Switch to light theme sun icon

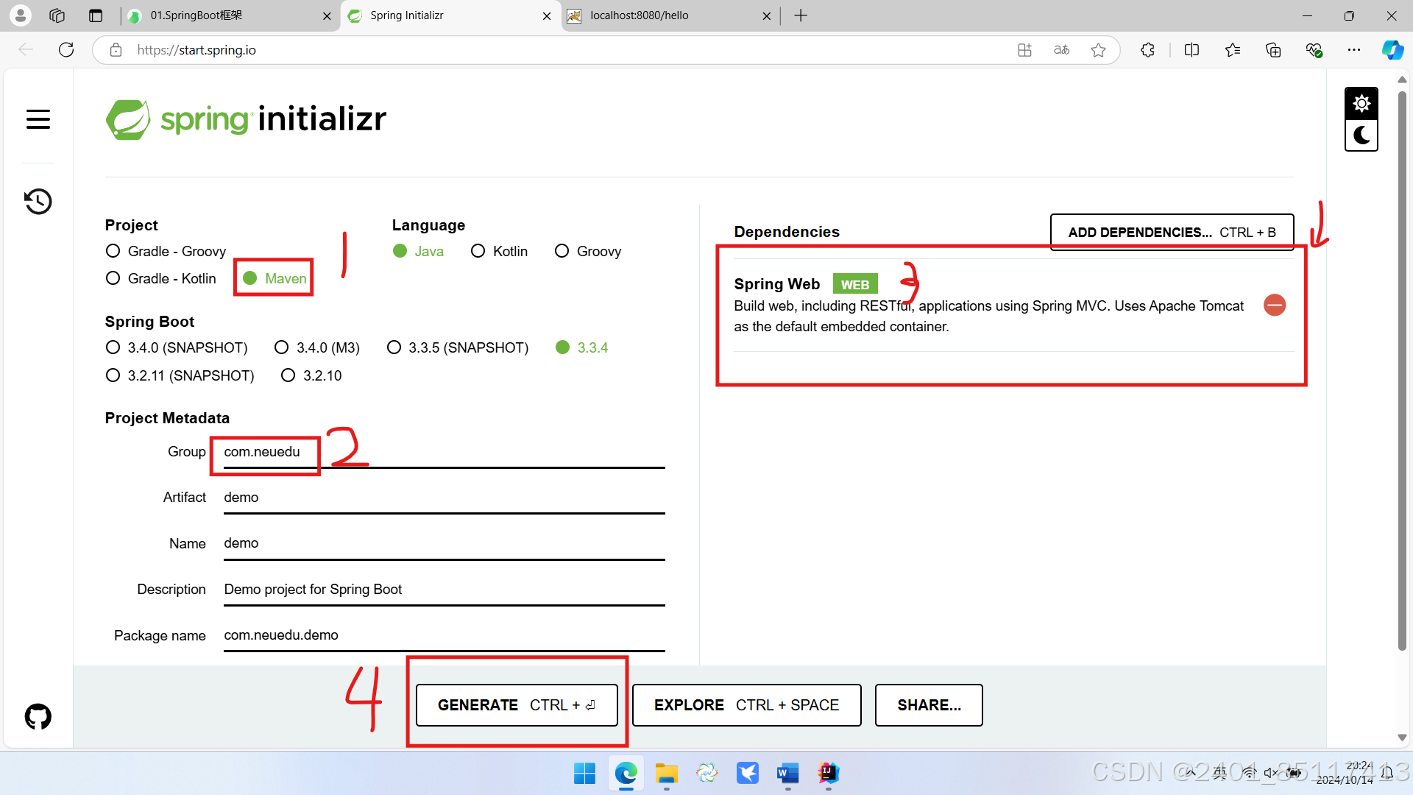tap(1361, 103)
